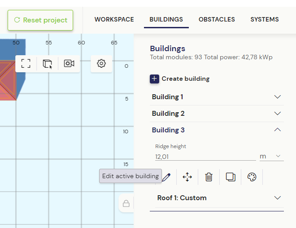The image size is (296, 228).
Task: Open the ridge height unit dropdown
Action: click(x=272, y=156)
